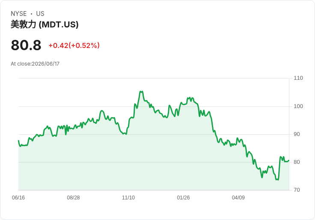Click the current price 80.8
315x220 pixels.
(x=26, y=45)
